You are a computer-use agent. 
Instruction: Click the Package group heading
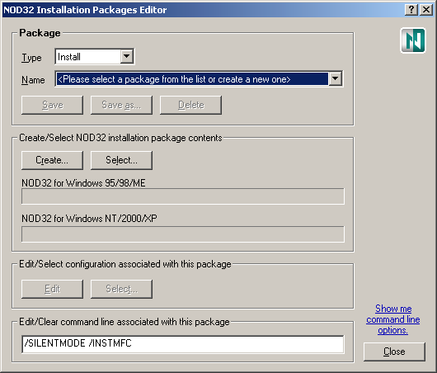click(40, 33)
